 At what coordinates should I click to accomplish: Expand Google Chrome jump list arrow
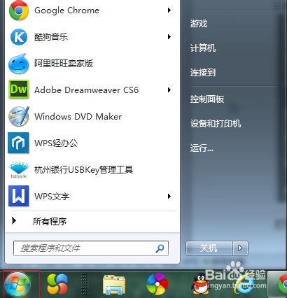click(169, 10)
